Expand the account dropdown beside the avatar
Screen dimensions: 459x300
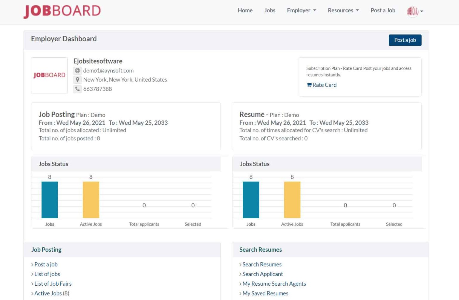pyautogui.click(x=421, y=11)
